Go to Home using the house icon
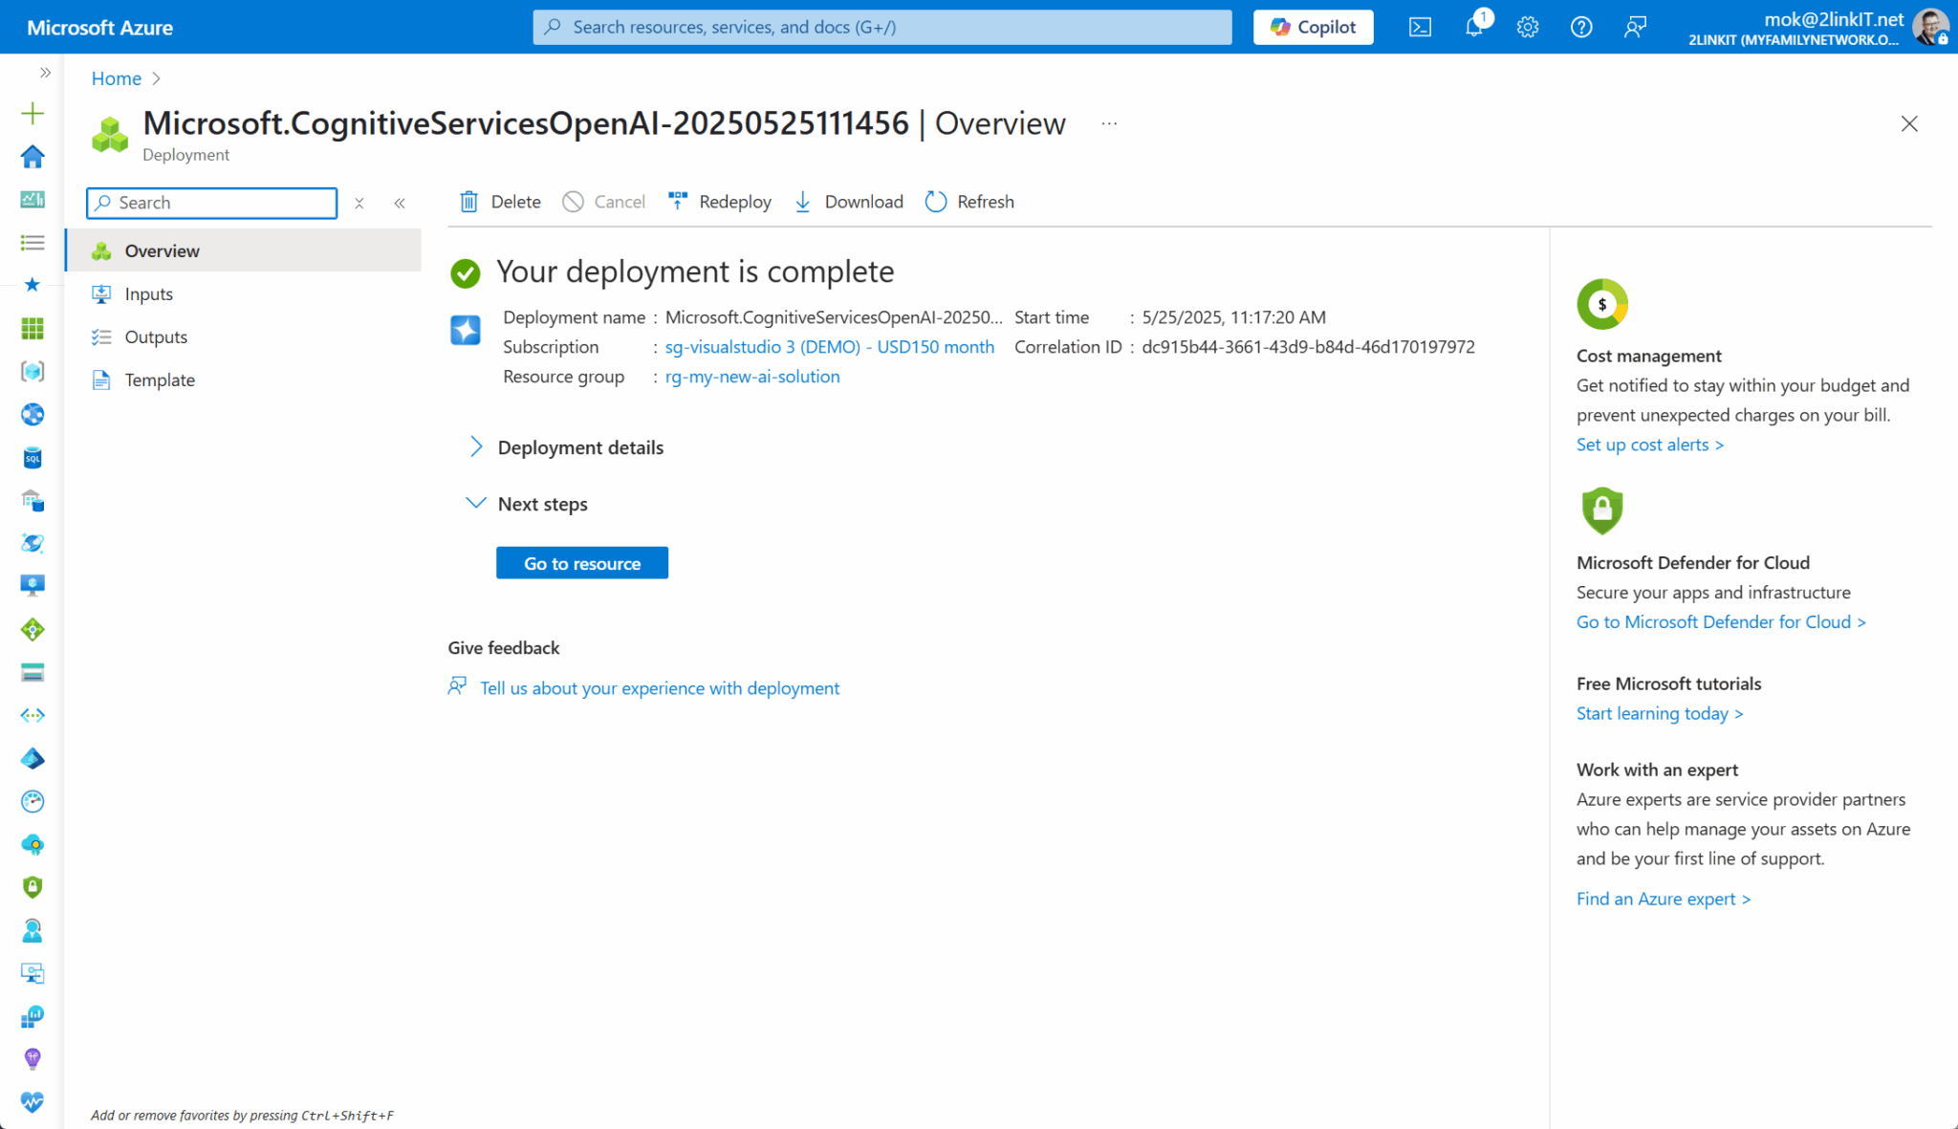 33,156
